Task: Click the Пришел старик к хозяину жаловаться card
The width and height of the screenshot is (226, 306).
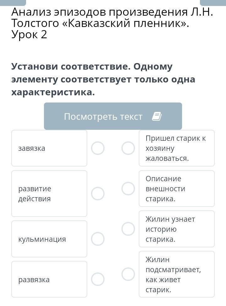Action: pyautogui.click(x=176, y=148)
